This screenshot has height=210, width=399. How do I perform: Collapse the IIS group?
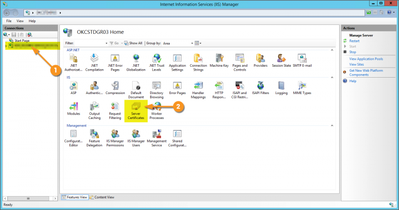pyautogui.click(x=332, y=78)
